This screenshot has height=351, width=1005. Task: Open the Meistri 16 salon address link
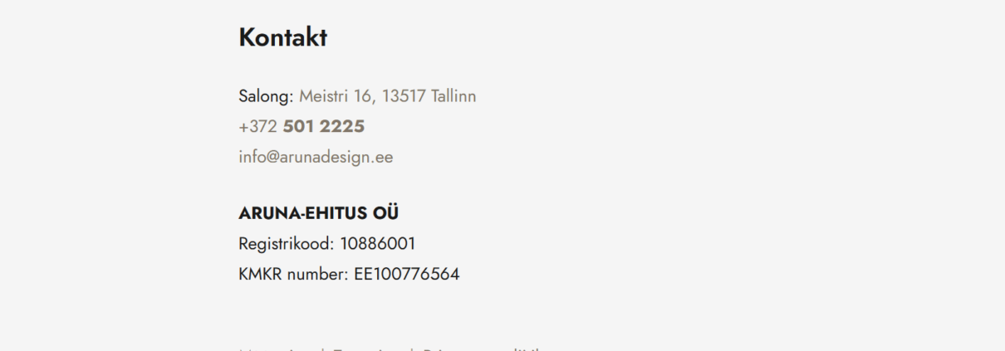click(387, 96)
